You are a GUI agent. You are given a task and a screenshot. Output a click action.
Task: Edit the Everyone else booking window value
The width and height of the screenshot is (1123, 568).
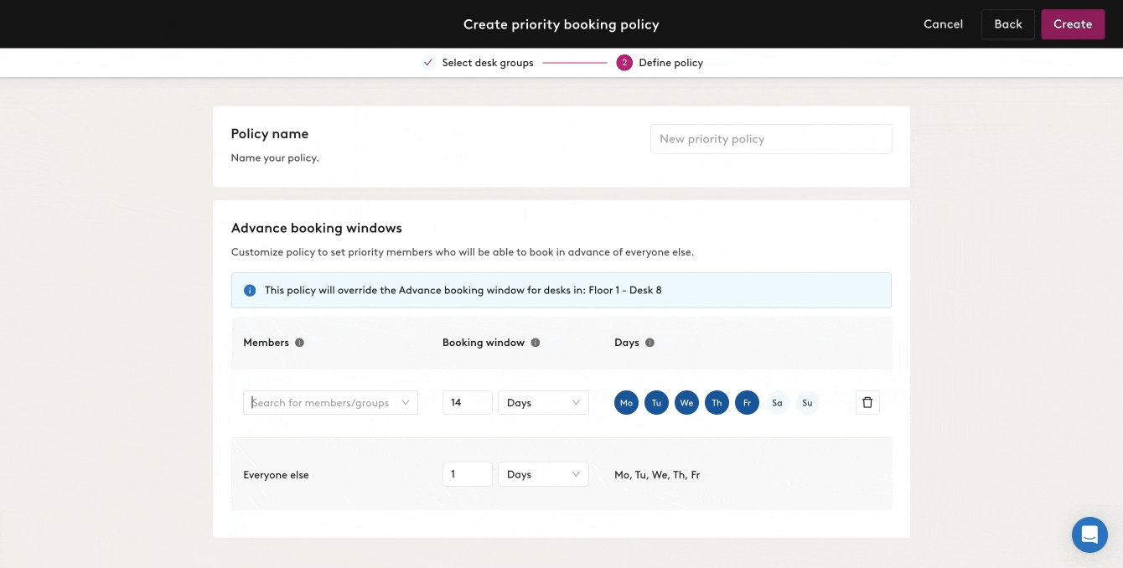(x=467, y=474)
